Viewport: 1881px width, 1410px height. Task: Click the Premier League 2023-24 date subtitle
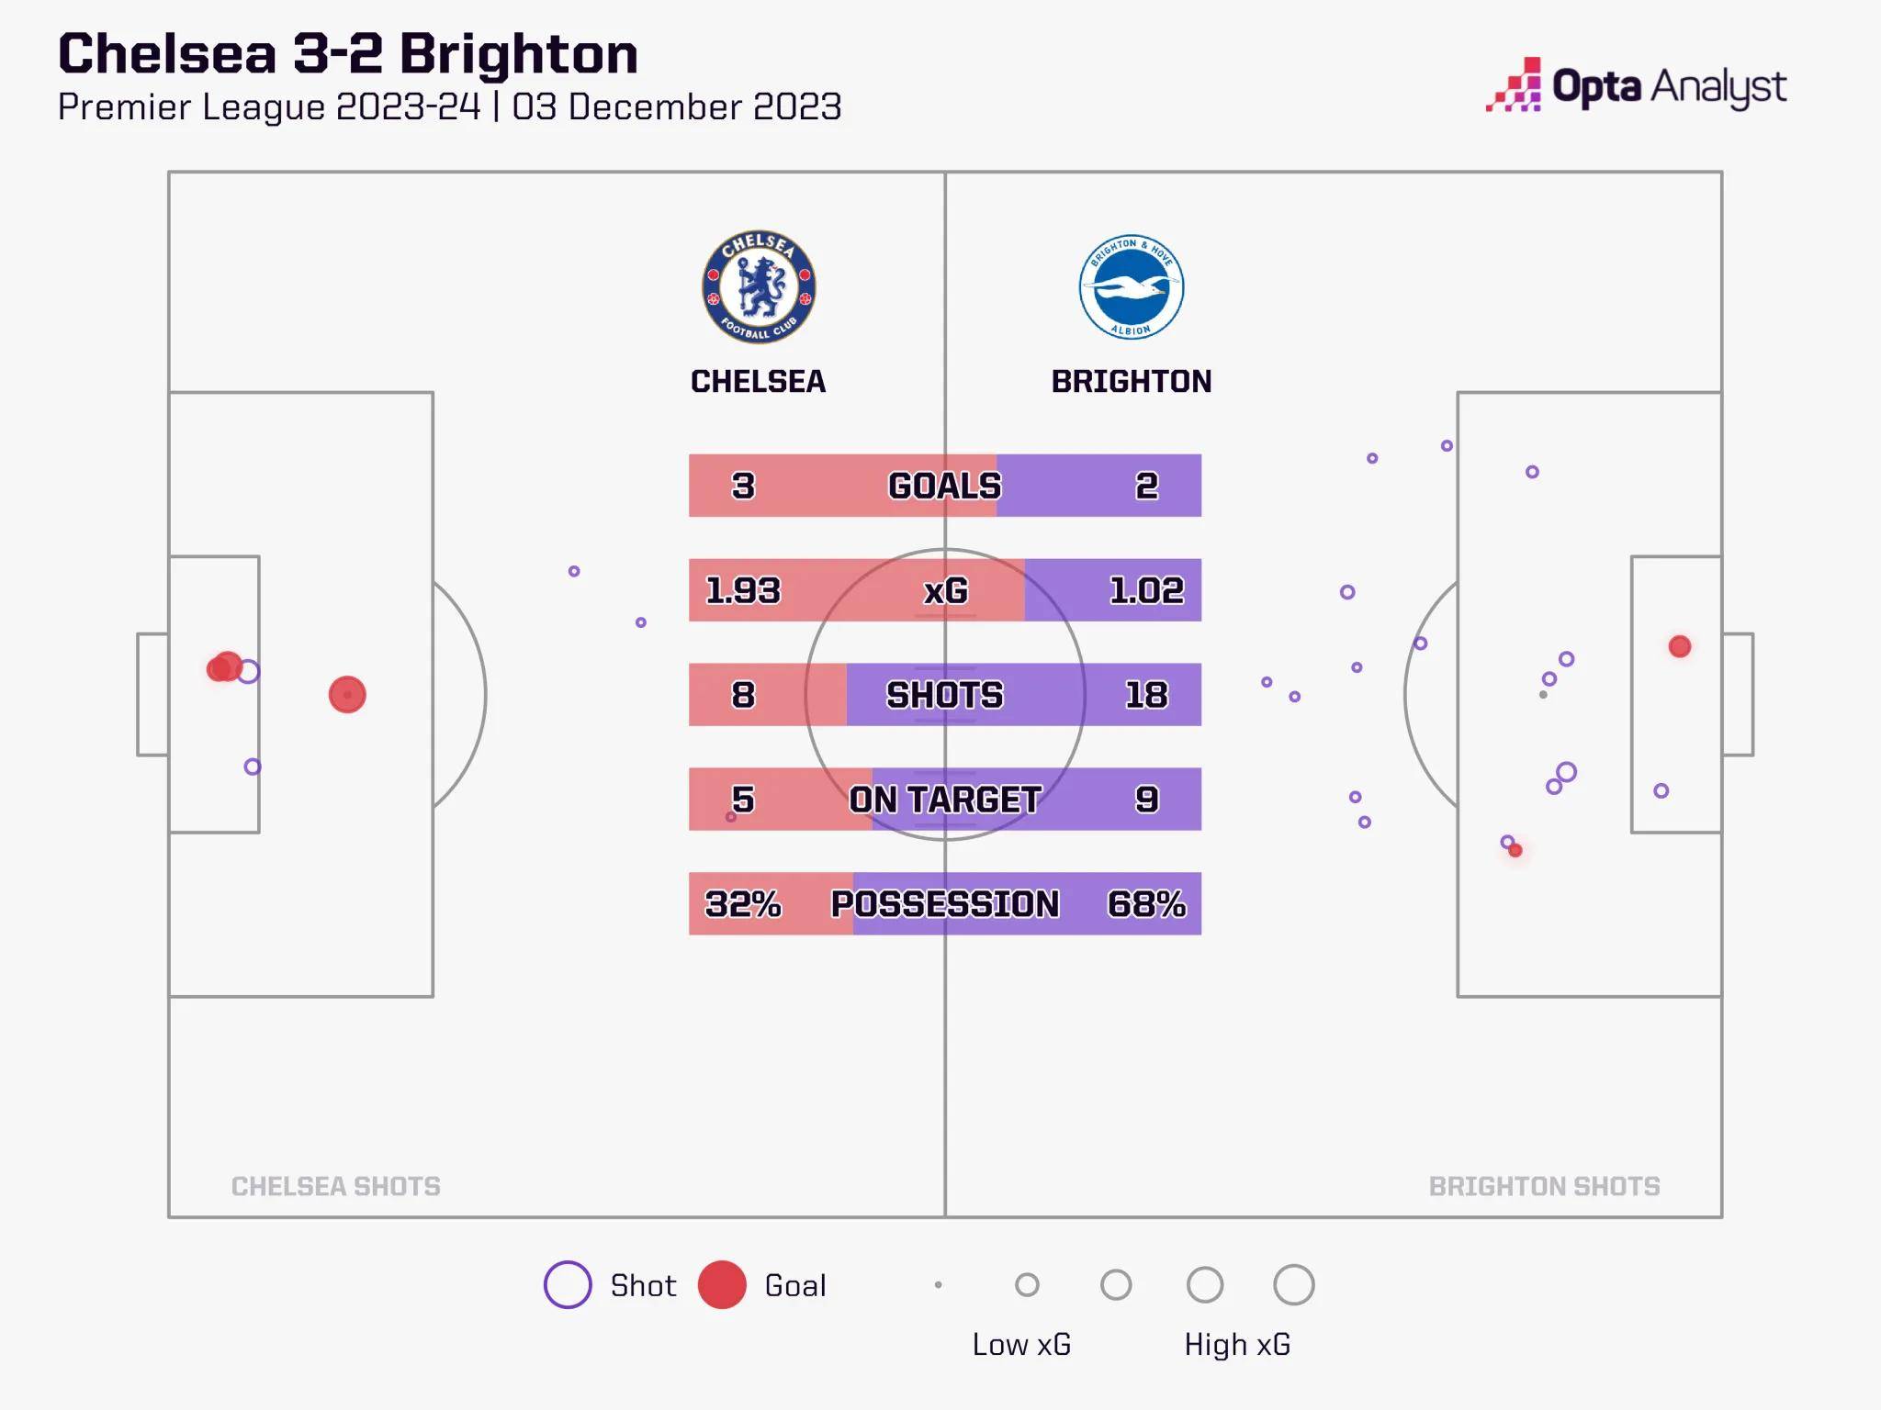click(x=449, y=107)
